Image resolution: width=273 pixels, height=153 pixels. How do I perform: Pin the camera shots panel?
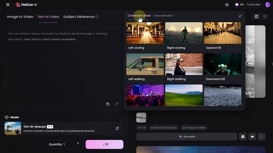240,16
